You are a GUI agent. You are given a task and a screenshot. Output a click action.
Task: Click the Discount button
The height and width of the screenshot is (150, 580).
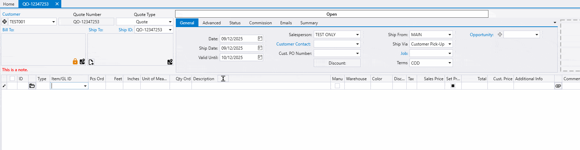[x=337, y=63]
